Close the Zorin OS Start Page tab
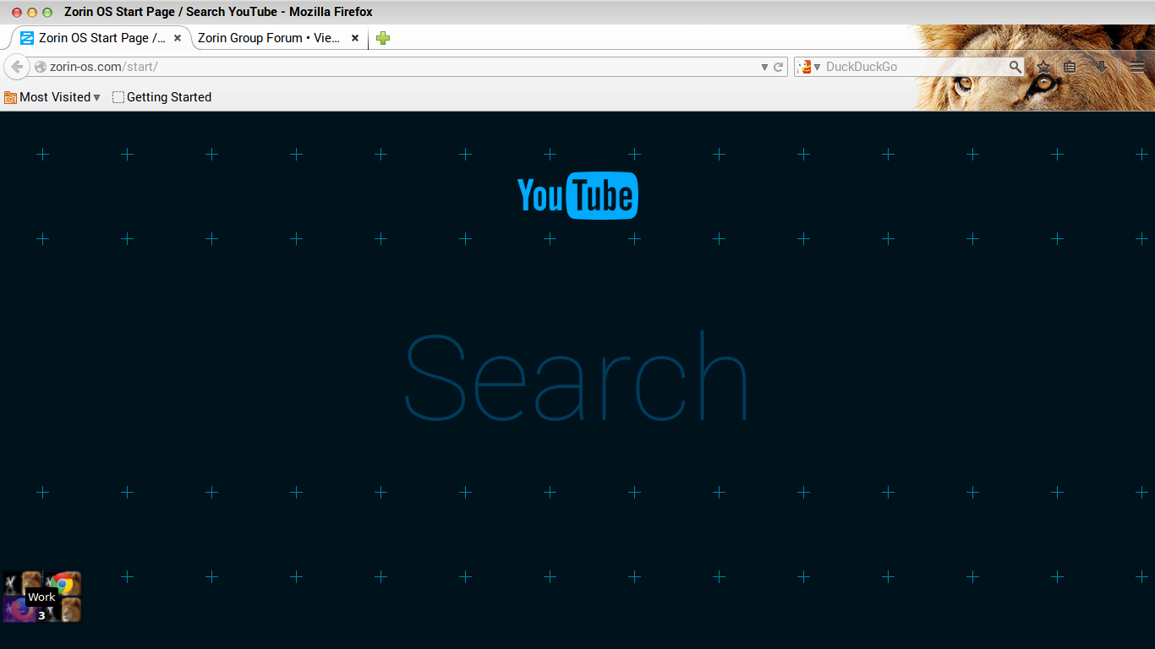This screenshot has height=649, width=1155. pyautogui.click(x=178, y=38)
